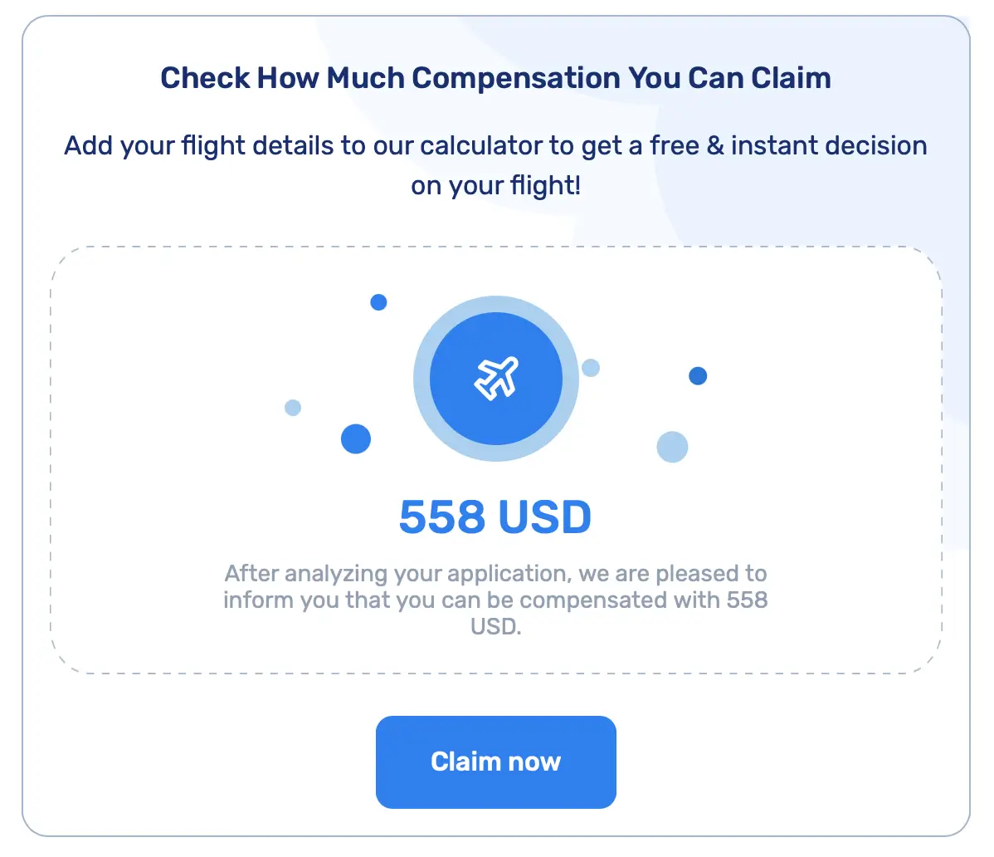The height and width of the screenshot is (857, 994).
Task: Select the pale blue dot near the plane's right edge
Action: 591,368
